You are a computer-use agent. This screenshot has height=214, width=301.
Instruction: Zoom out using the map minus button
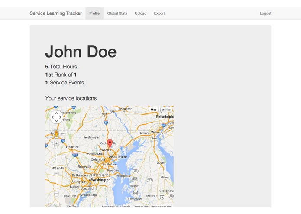tap(56, 194)
